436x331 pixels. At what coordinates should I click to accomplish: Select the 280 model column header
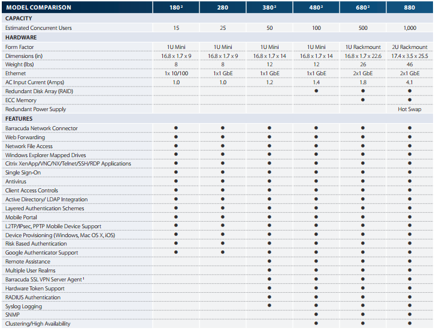pyautogui.click(x=223, y=8)
